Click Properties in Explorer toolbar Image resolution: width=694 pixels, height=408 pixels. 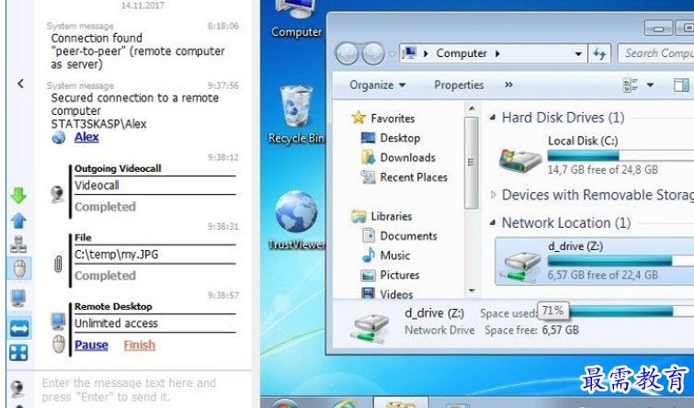[x=459, y=85]
